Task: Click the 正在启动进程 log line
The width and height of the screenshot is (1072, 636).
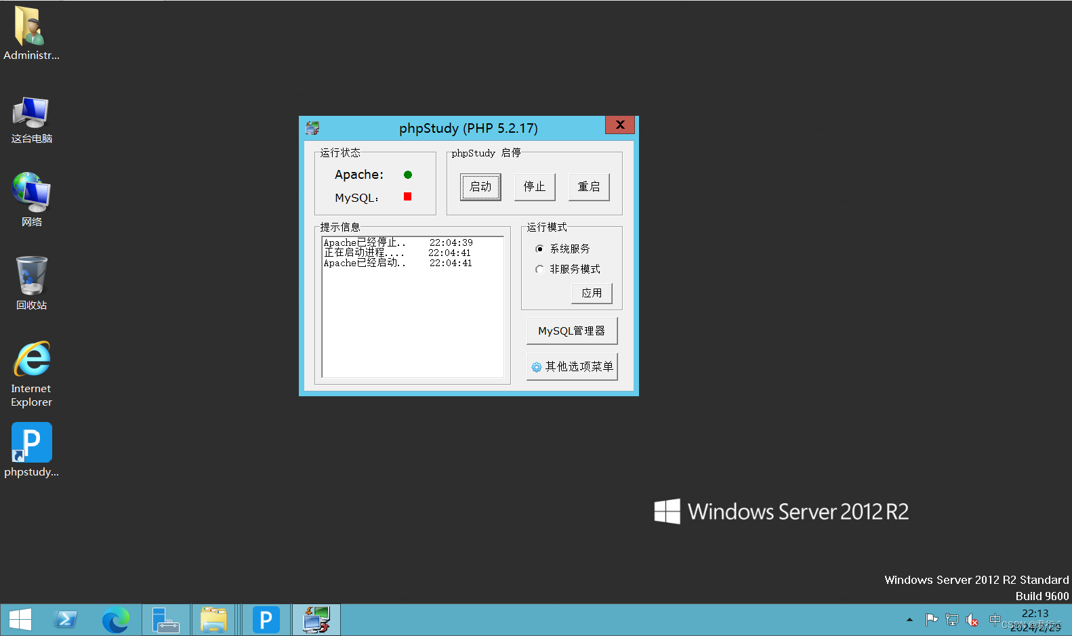Action: 397,253
